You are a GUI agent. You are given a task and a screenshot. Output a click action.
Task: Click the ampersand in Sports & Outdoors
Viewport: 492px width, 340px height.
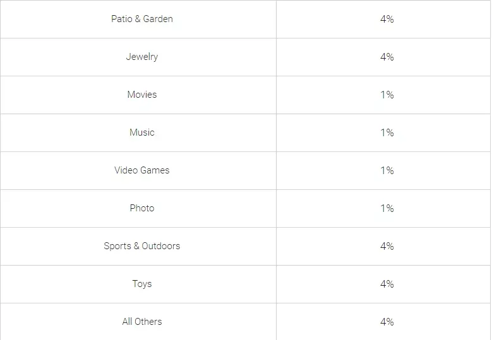(136, 246)
